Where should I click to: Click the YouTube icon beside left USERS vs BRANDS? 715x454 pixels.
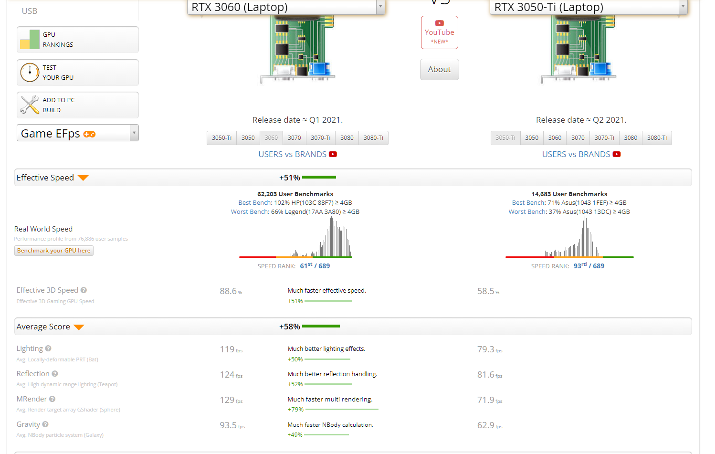point(333,154)
